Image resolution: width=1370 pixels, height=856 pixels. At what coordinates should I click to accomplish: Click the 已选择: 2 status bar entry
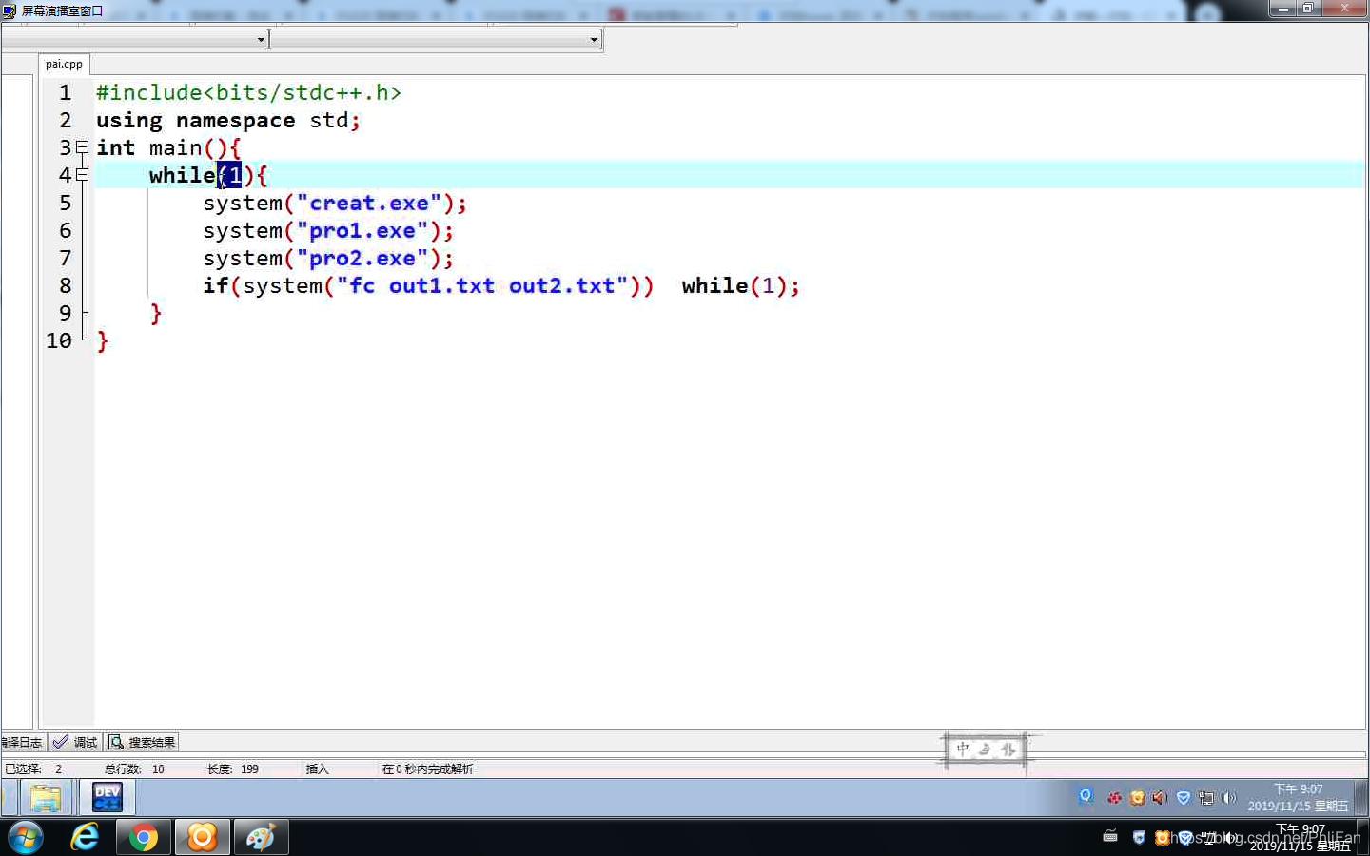tap(33, 768)
